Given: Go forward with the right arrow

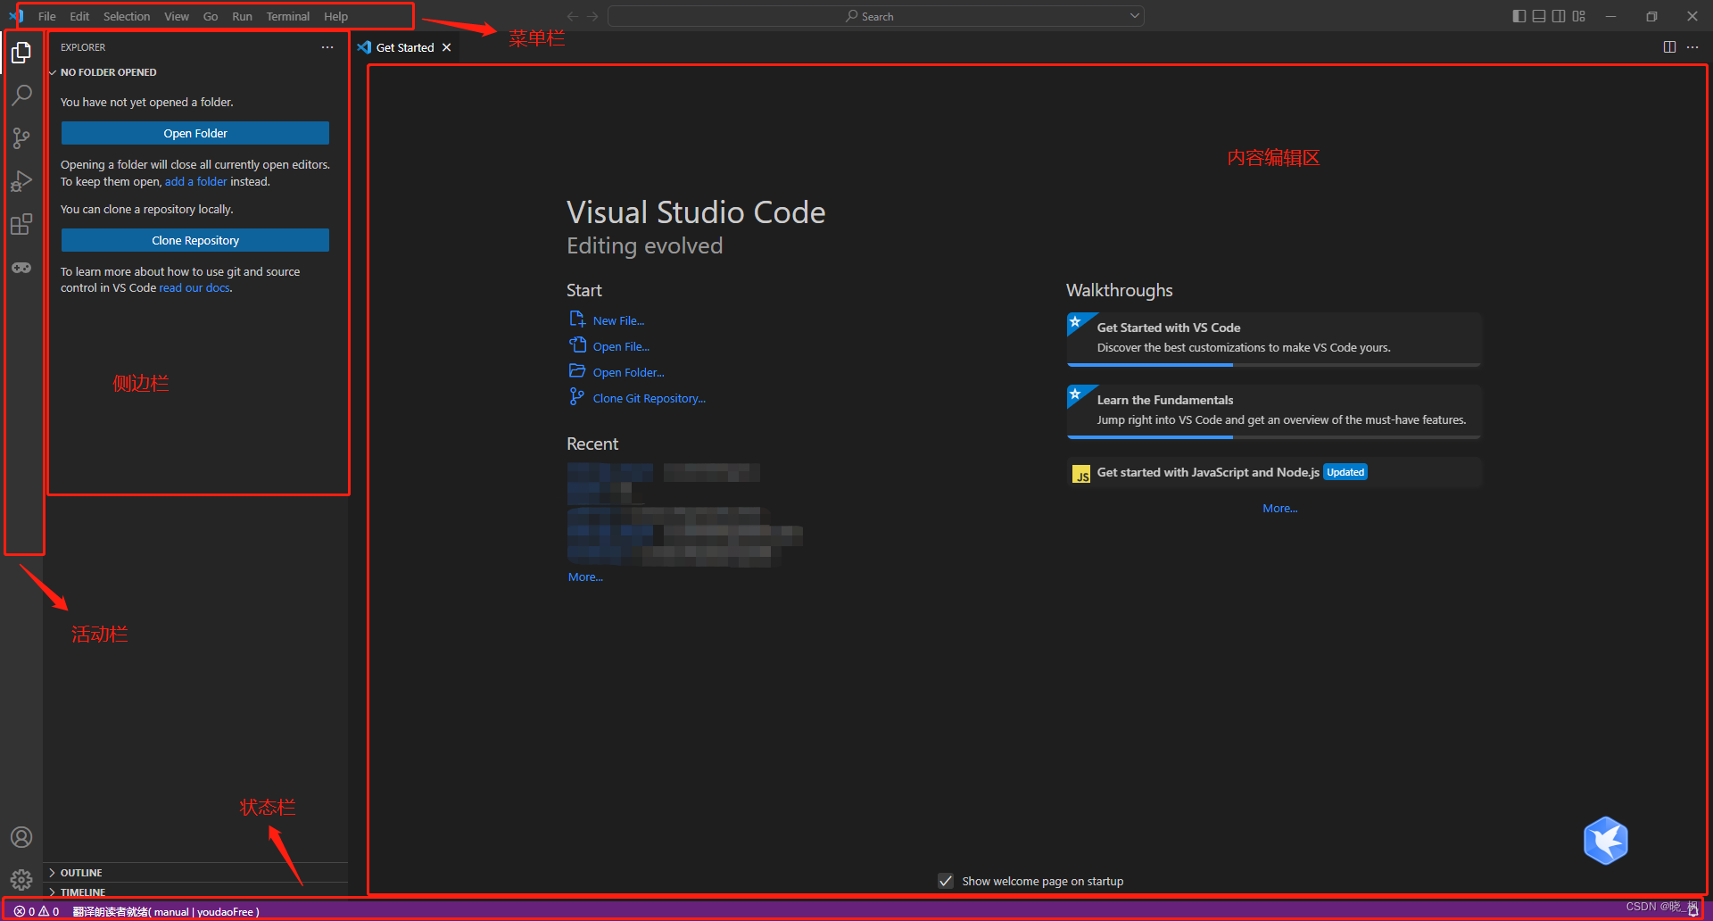Looking at the screenshot, I should click(x=592, y=16).
